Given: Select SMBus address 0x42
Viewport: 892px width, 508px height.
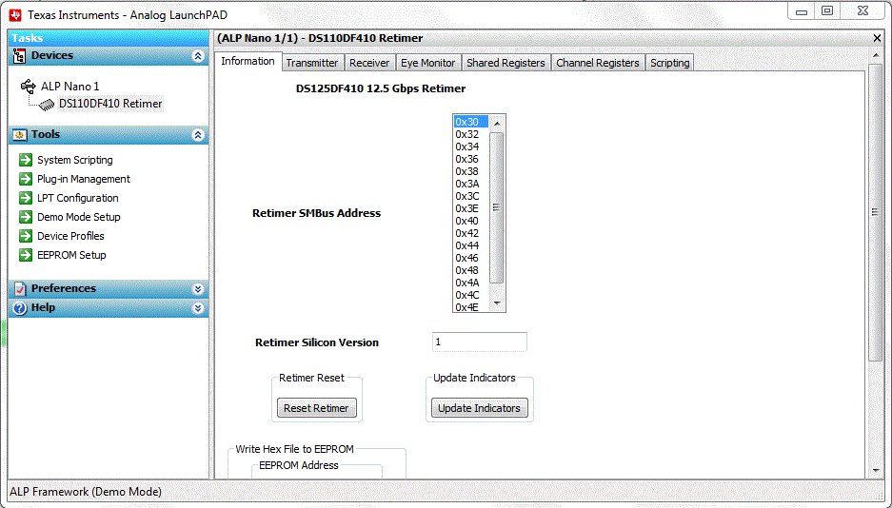Looking at the screenshot, I should tap(471, 233).
